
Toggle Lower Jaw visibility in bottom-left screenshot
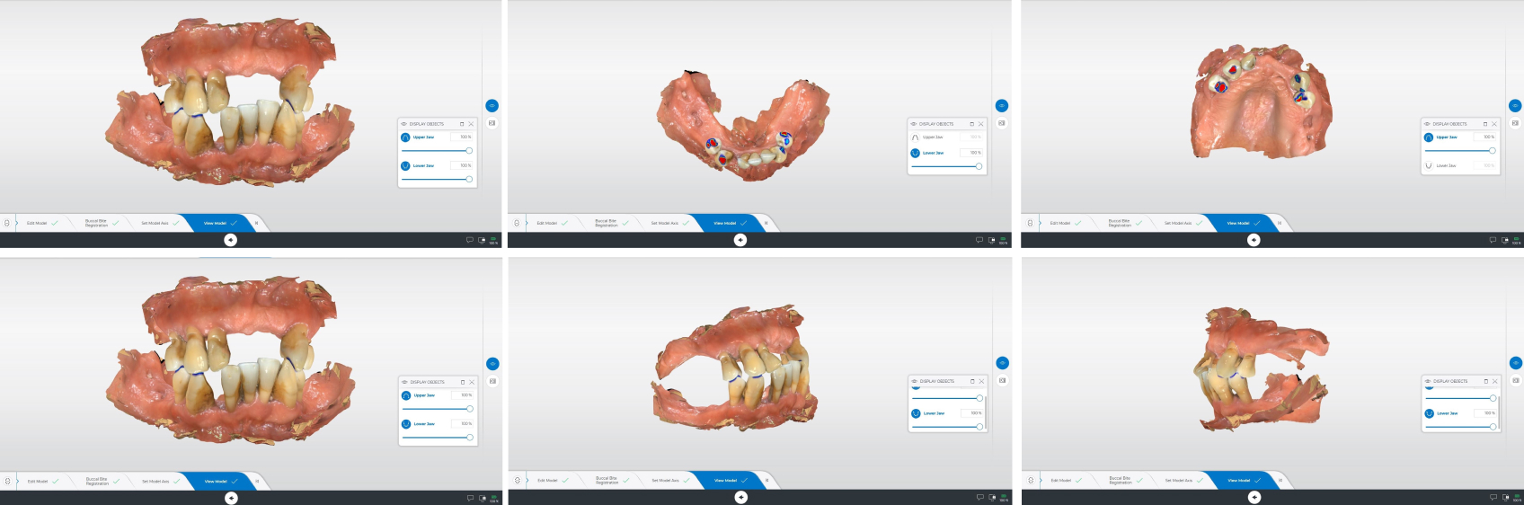(406, 423)
